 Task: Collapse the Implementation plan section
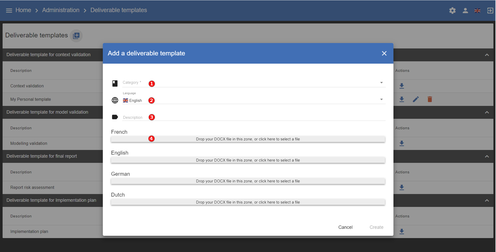pyautogui.click(x=487, y=200)
